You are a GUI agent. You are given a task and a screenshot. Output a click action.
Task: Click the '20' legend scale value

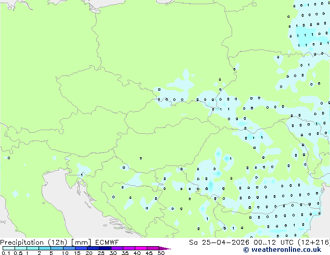(x=89, y=253)
